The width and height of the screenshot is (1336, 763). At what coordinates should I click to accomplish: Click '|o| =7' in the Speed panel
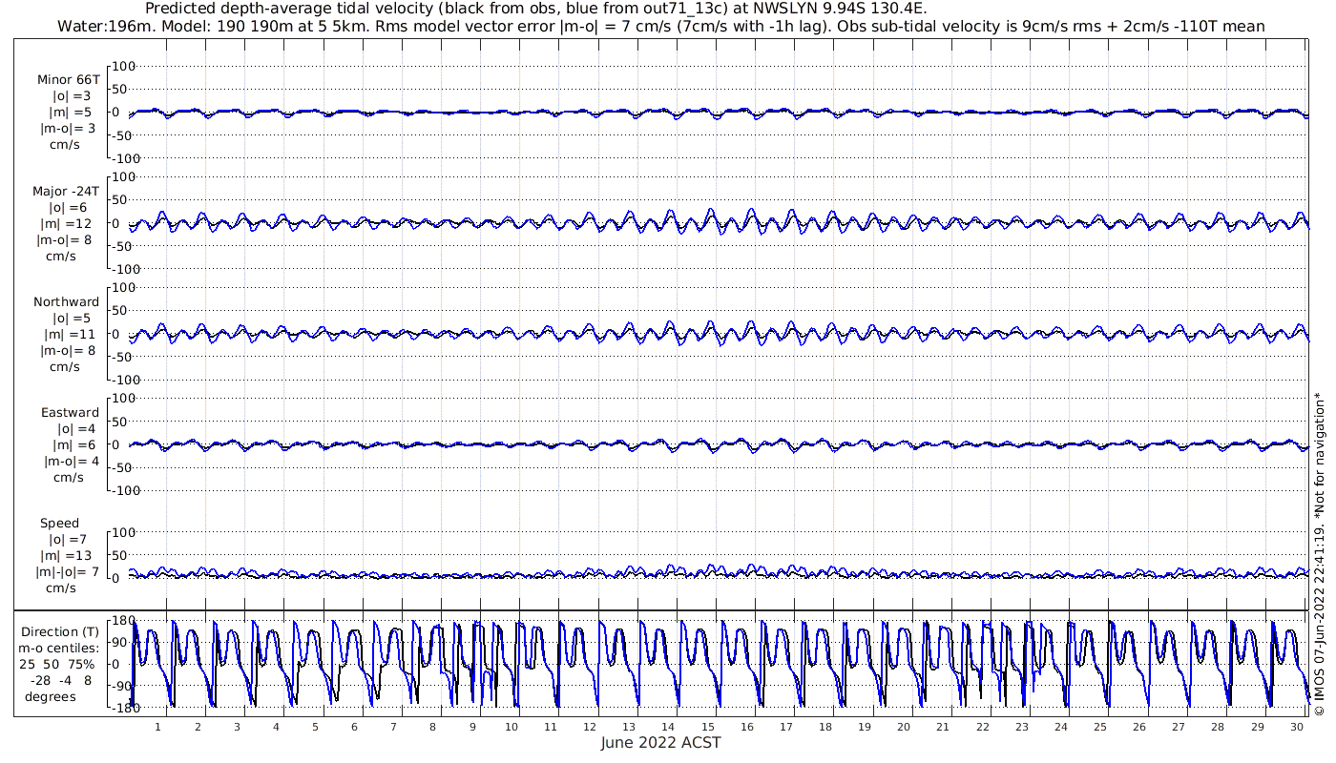(x=70, y=539)
